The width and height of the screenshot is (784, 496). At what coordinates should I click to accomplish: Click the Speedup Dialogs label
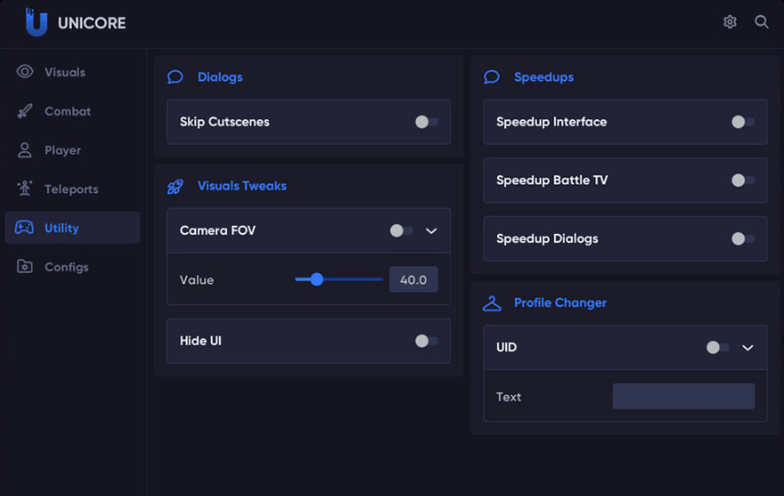tap(547, 238)
